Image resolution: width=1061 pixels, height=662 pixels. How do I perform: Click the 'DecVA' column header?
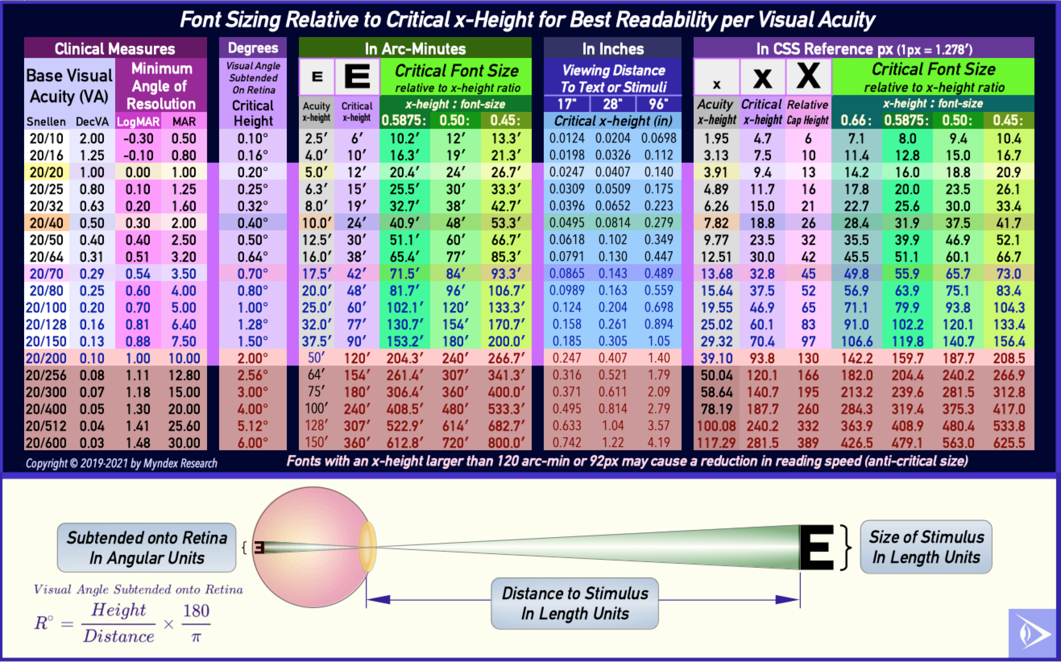click(92, 122)
